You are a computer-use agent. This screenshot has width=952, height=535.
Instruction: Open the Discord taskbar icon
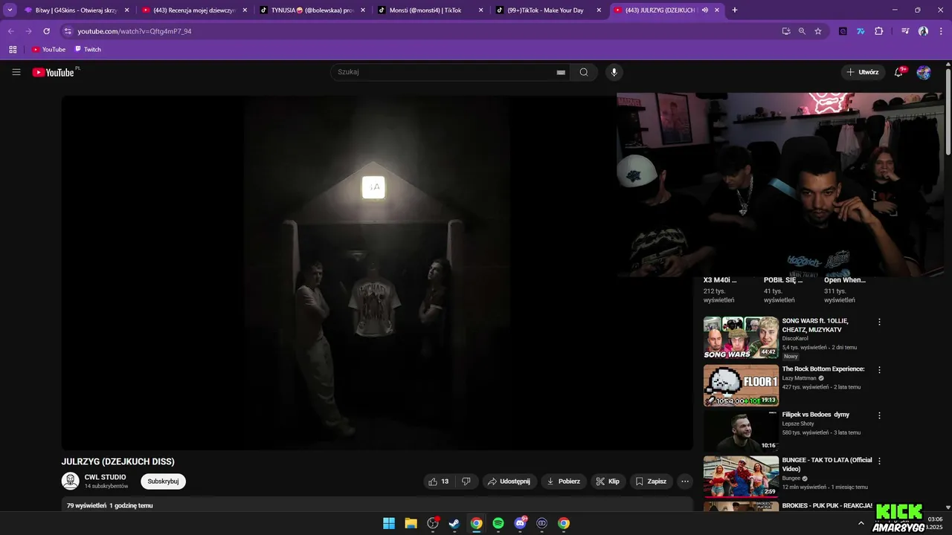click(x=520, y=523)
